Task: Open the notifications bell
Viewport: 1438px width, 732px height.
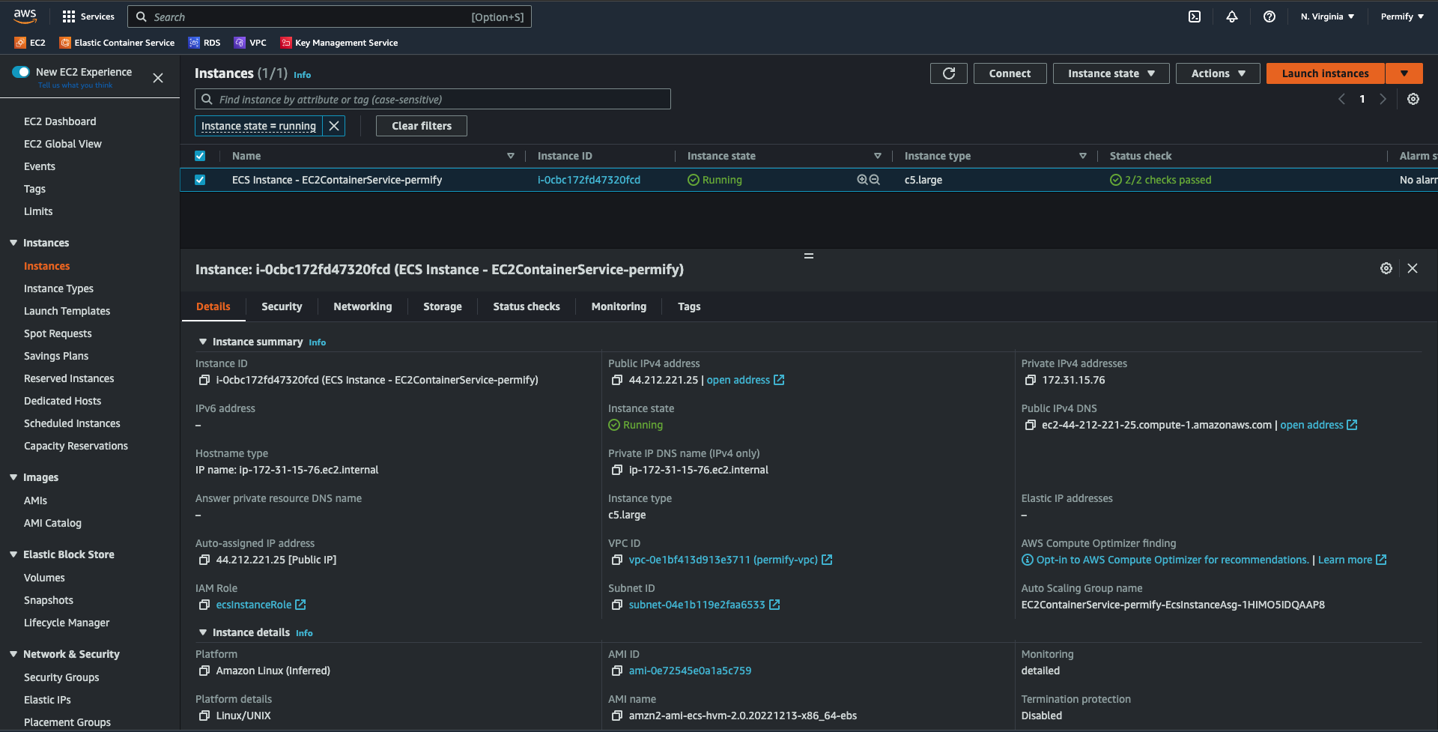Action: click(1232, 16)
